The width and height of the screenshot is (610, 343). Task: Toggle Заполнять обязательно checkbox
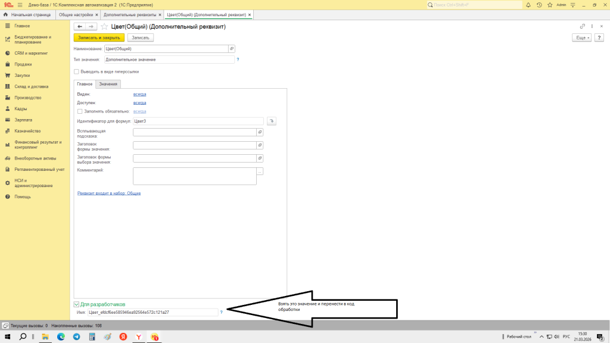80,111
